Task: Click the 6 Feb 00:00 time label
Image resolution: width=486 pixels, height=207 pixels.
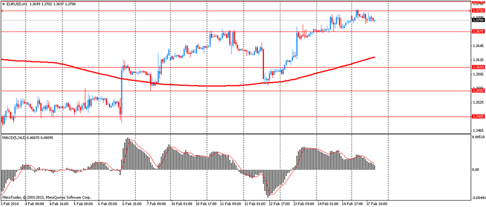Action: pos(108,204)
